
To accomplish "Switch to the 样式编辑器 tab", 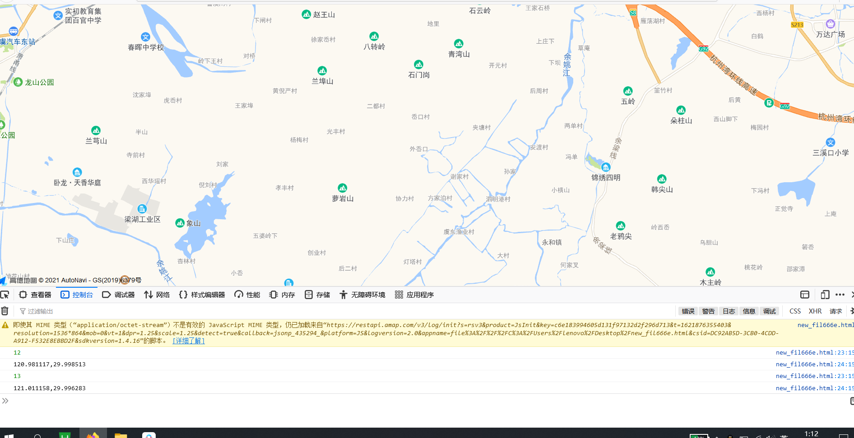I will pyautogui.click(x=202, y=295).
